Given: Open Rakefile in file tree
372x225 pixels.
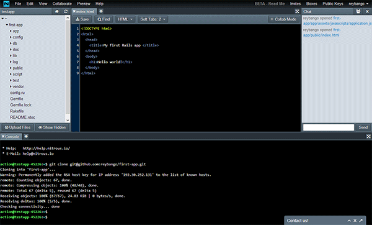Looking at the screenshot, I should (17, 111).
